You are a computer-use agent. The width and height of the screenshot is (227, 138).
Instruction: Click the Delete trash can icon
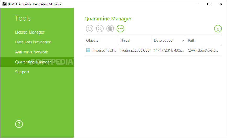click(110, 29)
